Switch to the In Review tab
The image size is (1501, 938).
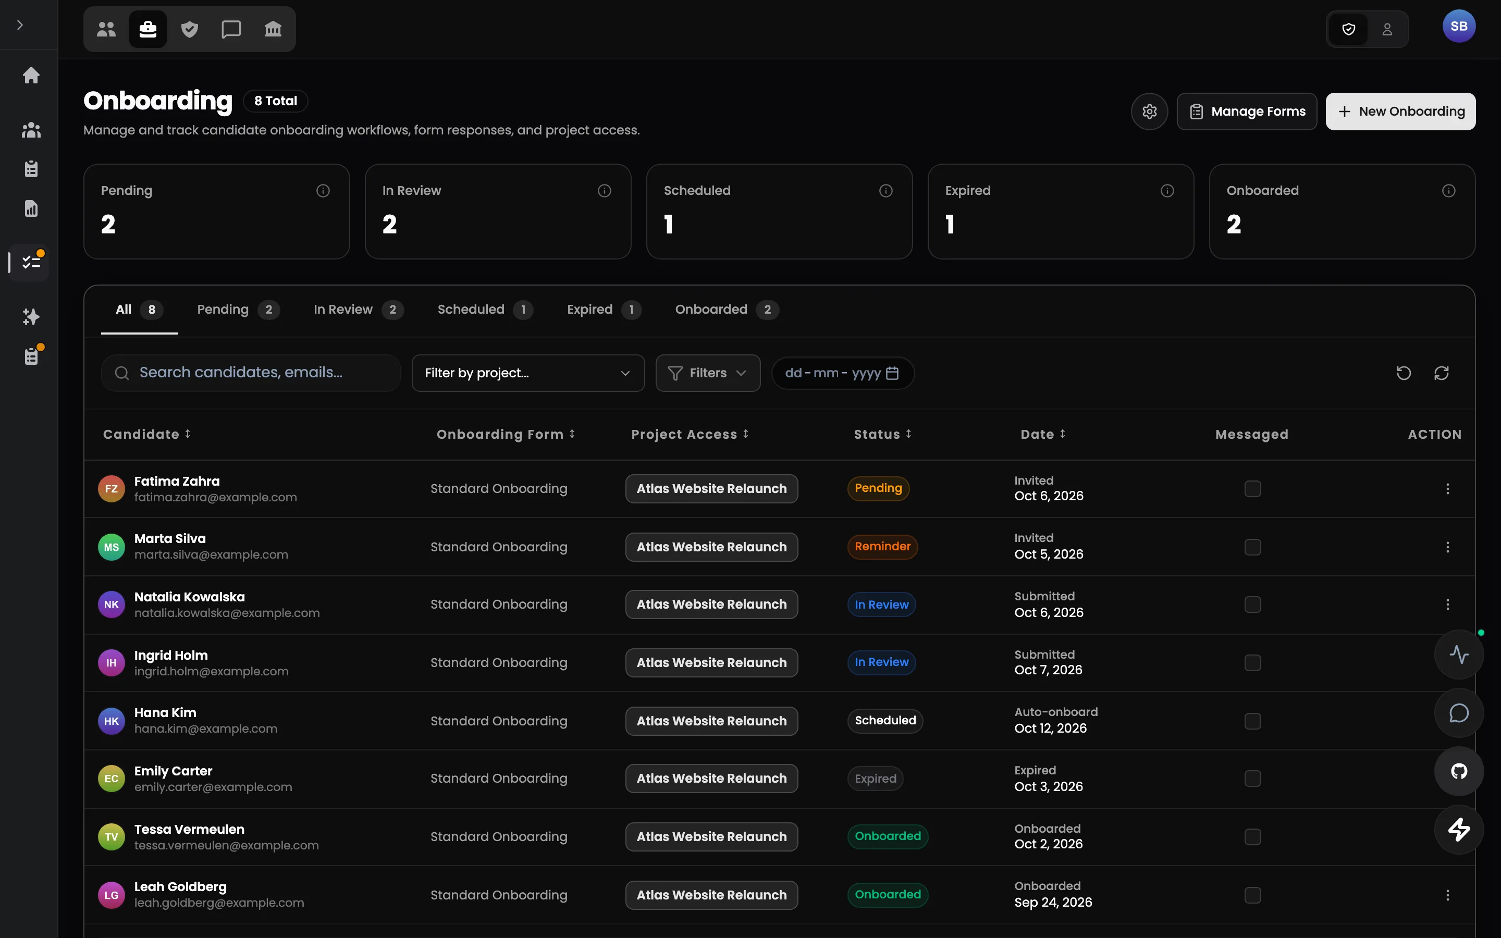click(x=358, y=310)
